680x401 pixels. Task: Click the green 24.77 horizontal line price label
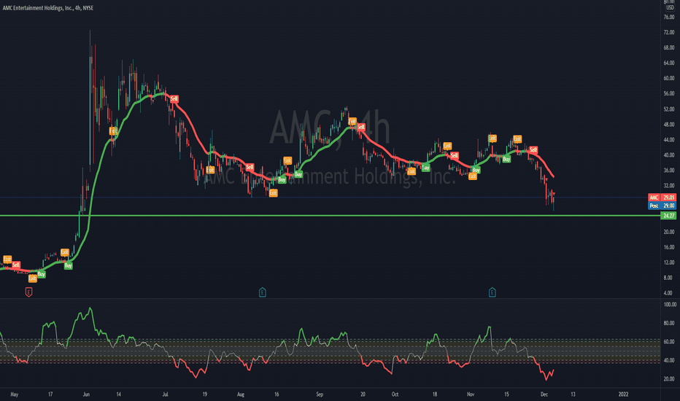click(x=668, y=216)
